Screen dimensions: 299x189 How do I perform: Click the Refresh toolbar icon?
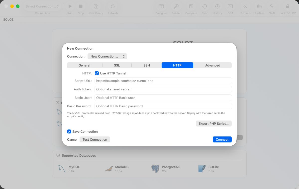[113, 6]
